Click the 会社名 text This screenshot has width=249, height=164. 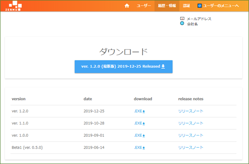[192, 24]
